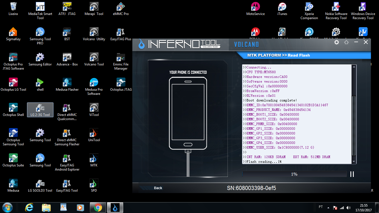Launch Windows Device Recovery Tool
Image resolution: width=379 pixels, height=213 pixels.
(363, 11)
